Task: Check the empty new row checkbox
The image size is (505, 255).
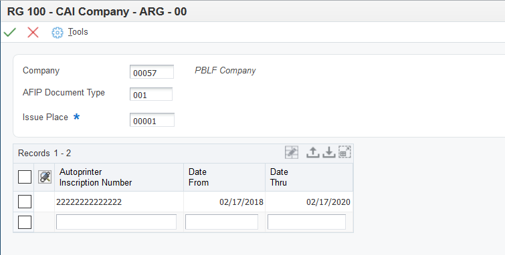Action: pos(25,222)
